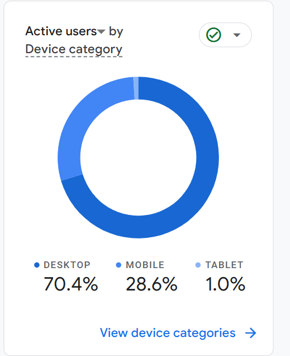This screenshot has height=356, width=290.
Task: Click the Active users title text
Action: [x=61, y=31]
